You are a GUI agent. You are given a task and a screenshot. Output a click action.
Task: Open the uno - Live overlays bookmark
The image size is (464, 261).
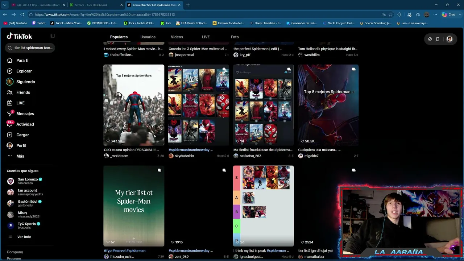(x=412, y=23)
